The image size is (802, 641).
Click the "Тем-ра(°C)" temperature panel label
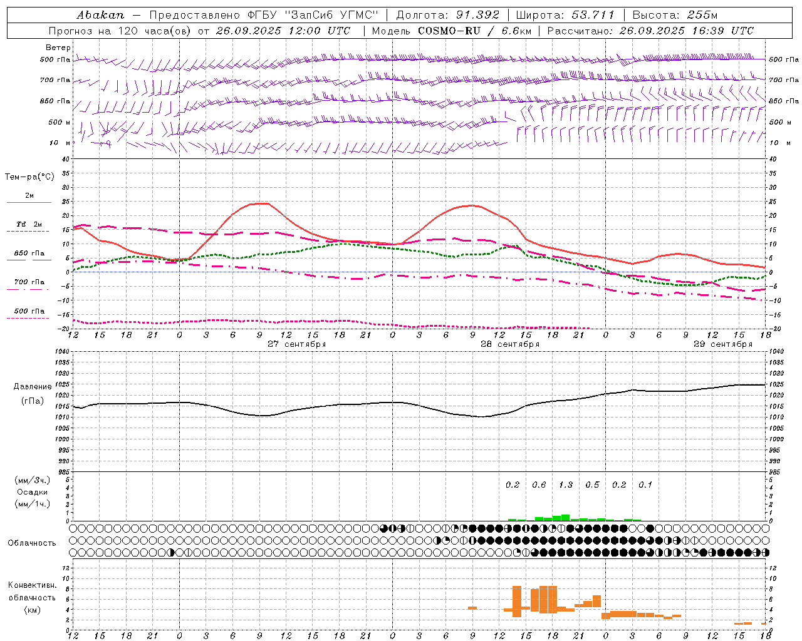(x=29, y=177)
